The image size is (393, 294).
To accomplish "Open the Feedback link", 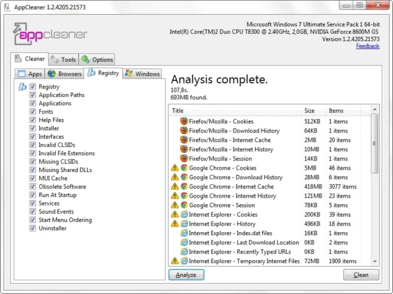I will (x=367, y=46).
